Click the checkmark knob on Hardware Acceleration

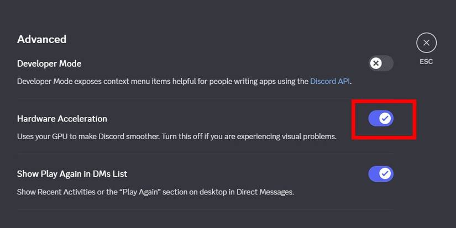click(x=386, y=118)
